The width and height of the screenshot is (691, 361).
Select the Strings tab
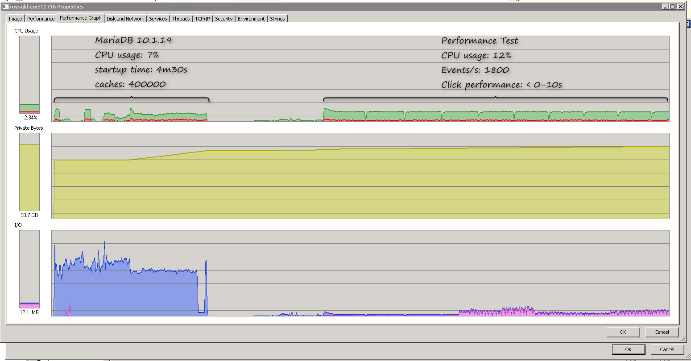click(x=277, y=19)
